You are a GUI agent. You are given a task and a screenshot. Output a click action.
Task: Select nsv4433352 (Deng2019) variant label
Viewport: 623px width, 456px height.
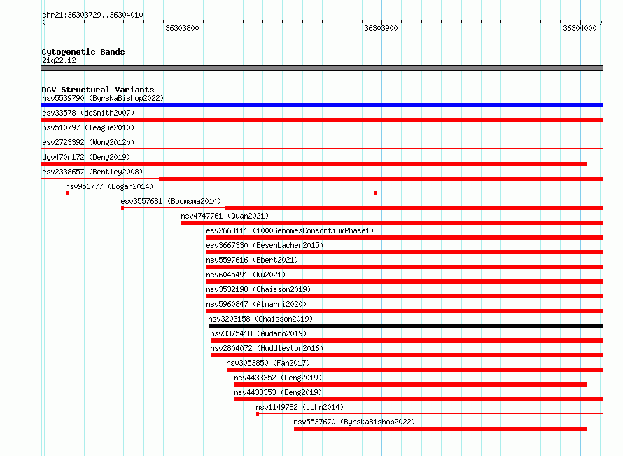[x=278, y=378]
